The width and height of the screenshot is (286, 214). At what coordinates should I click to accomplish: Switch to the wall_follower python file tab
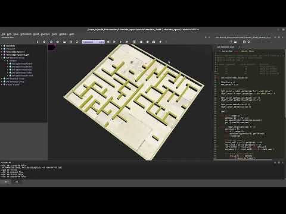(x=225, y=47)
